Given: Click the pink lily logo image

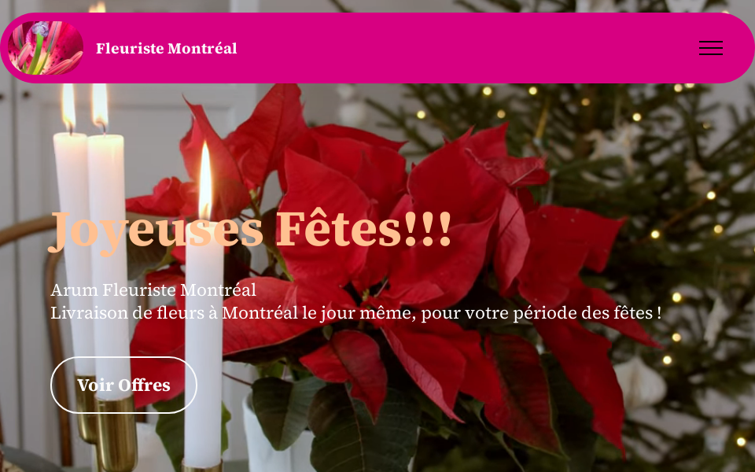Looking at the screenshot, I should pyautogui.click(x=46, y=48).
